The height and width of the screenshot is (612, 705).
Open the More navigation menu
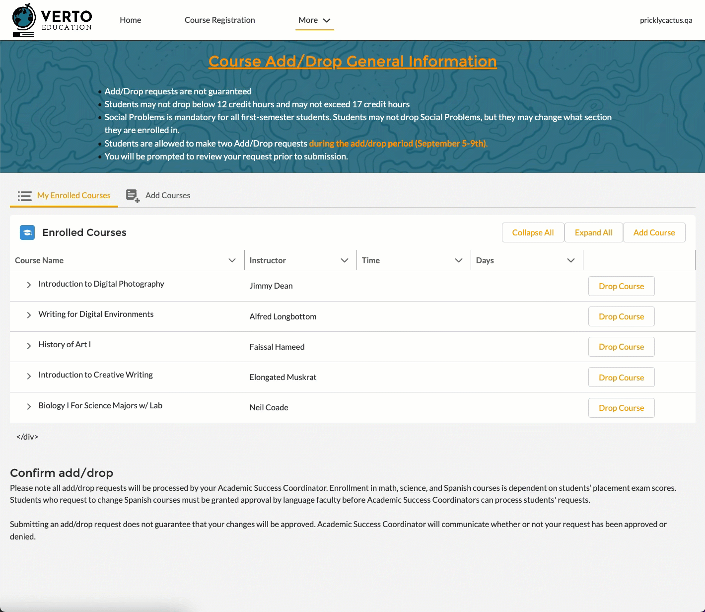tap(314, 20)
